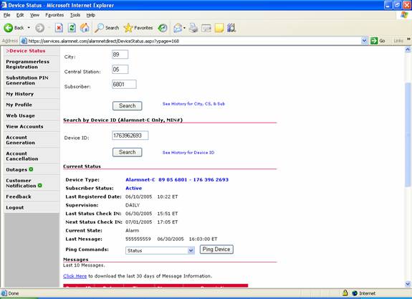
Task: Click the Device ID input field
Action: tap(130, 136)
